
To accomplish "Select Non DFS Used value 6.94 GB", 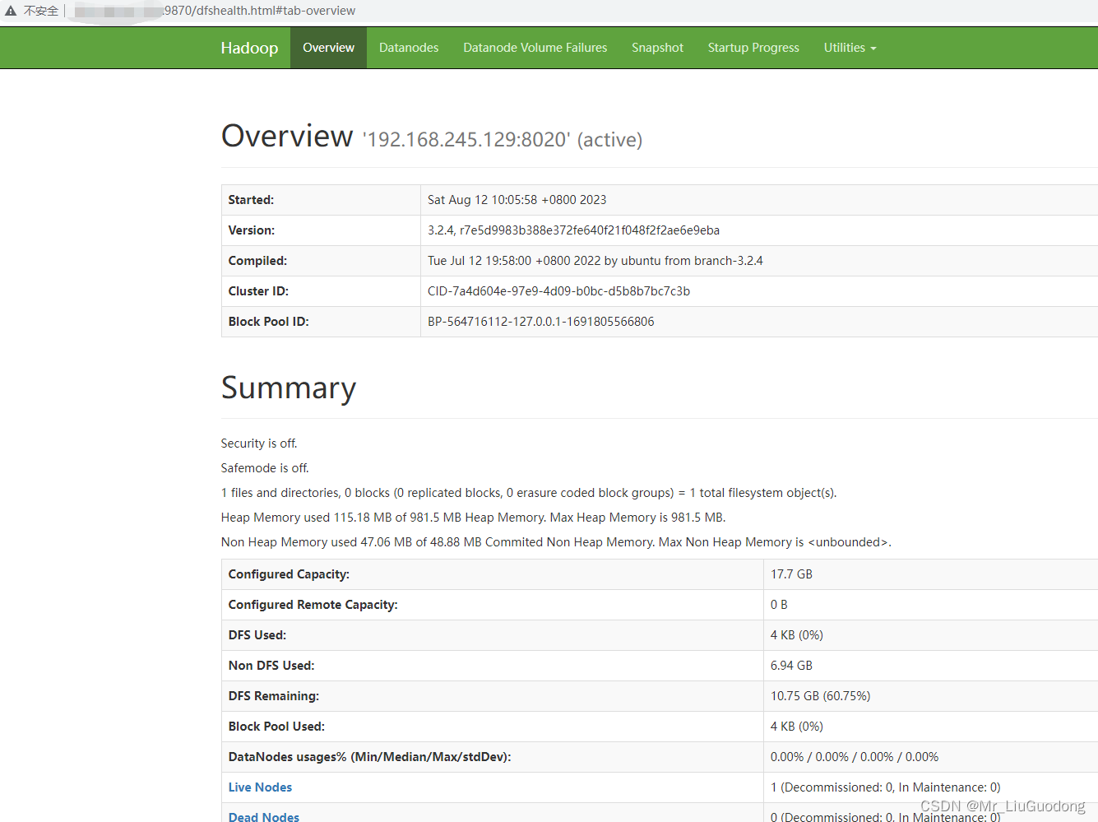I will (x=791, y=666).
